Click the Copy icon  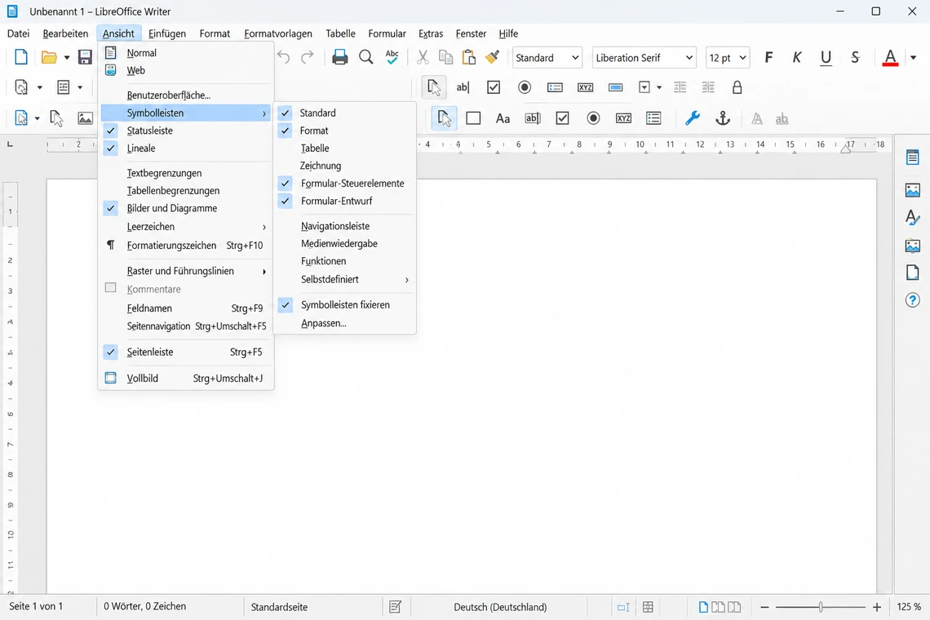(x=445, y=58)
